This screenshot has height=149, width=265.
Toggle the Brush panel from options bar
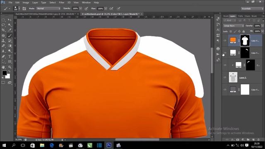coord(24,8)
